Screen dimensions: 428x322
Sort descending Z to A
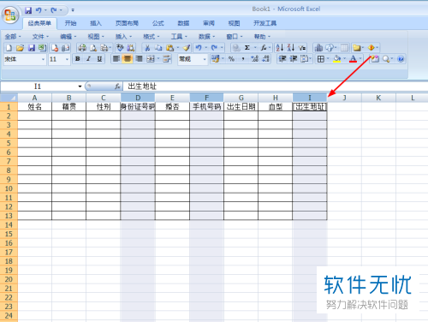tap(291, 48)
